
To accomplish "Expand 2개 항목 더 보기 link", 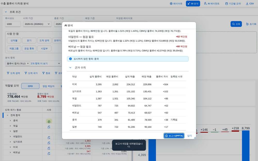I will [x=39, y=63].
